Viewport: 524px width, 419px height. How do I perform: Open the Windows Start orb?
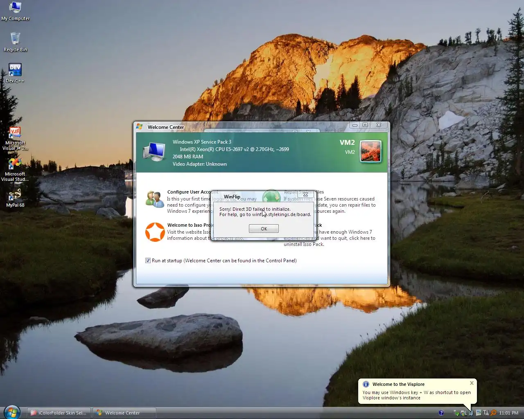pyautogui.click(x=12, y=412)
